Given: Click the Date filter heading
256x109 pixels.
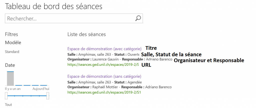Looking at the screenshot, I should pos(10,65).
